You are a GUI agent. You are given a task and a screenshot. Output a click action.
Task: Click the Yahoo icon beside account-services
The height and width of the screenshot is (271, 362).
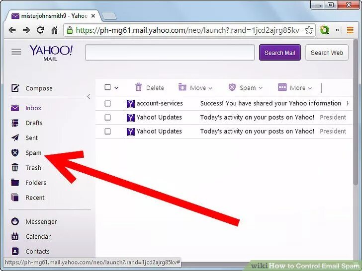coord(131,104)
